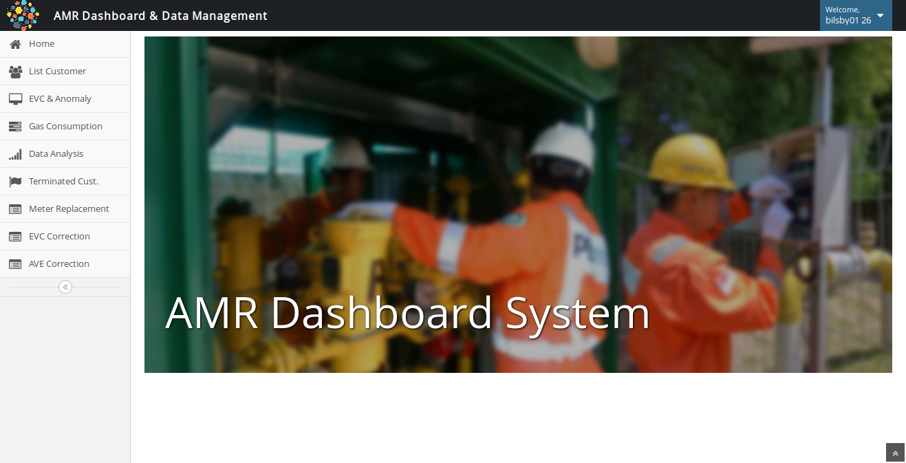Click the Terminated Cust. flag icon
The height and width of the screenshot is (463, 906).
[x=15, y=182]
